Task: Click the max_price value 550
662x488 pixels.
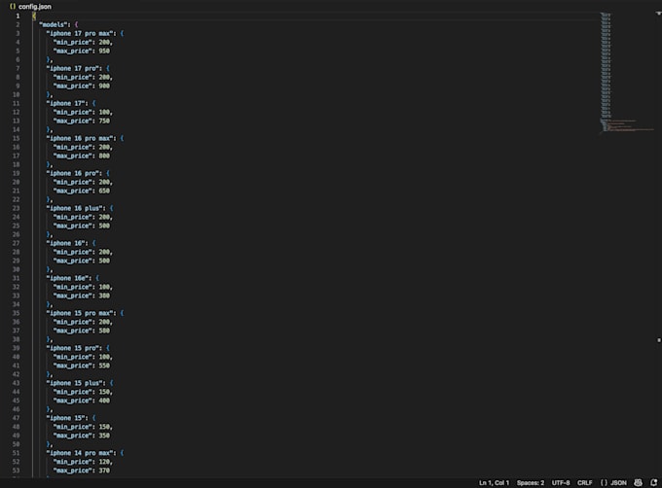Action: tap(104, 366)
